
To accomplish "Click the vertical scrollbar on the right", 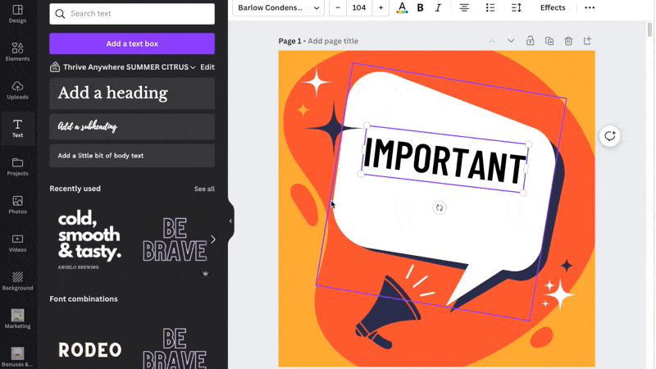I will 649,30.
